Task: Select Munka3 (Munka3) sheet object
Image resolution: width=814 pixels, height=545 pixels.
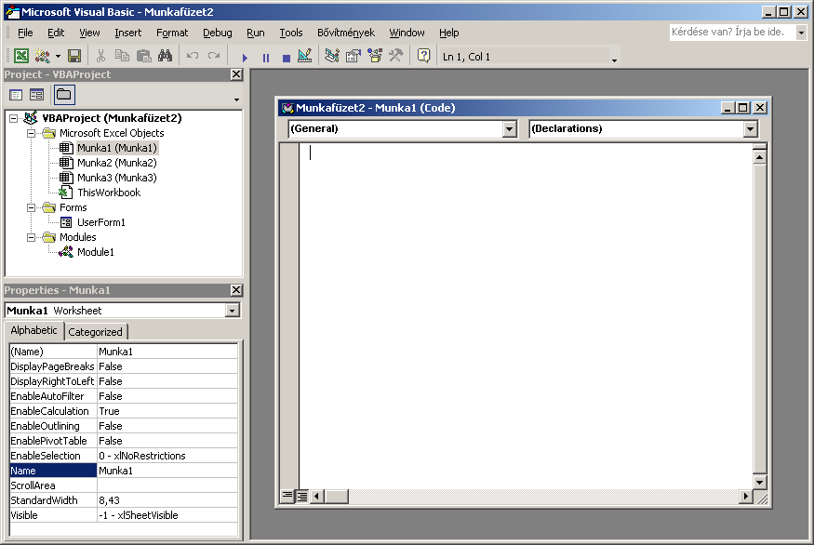Action: pyautogui.click(x=117, y=178)
